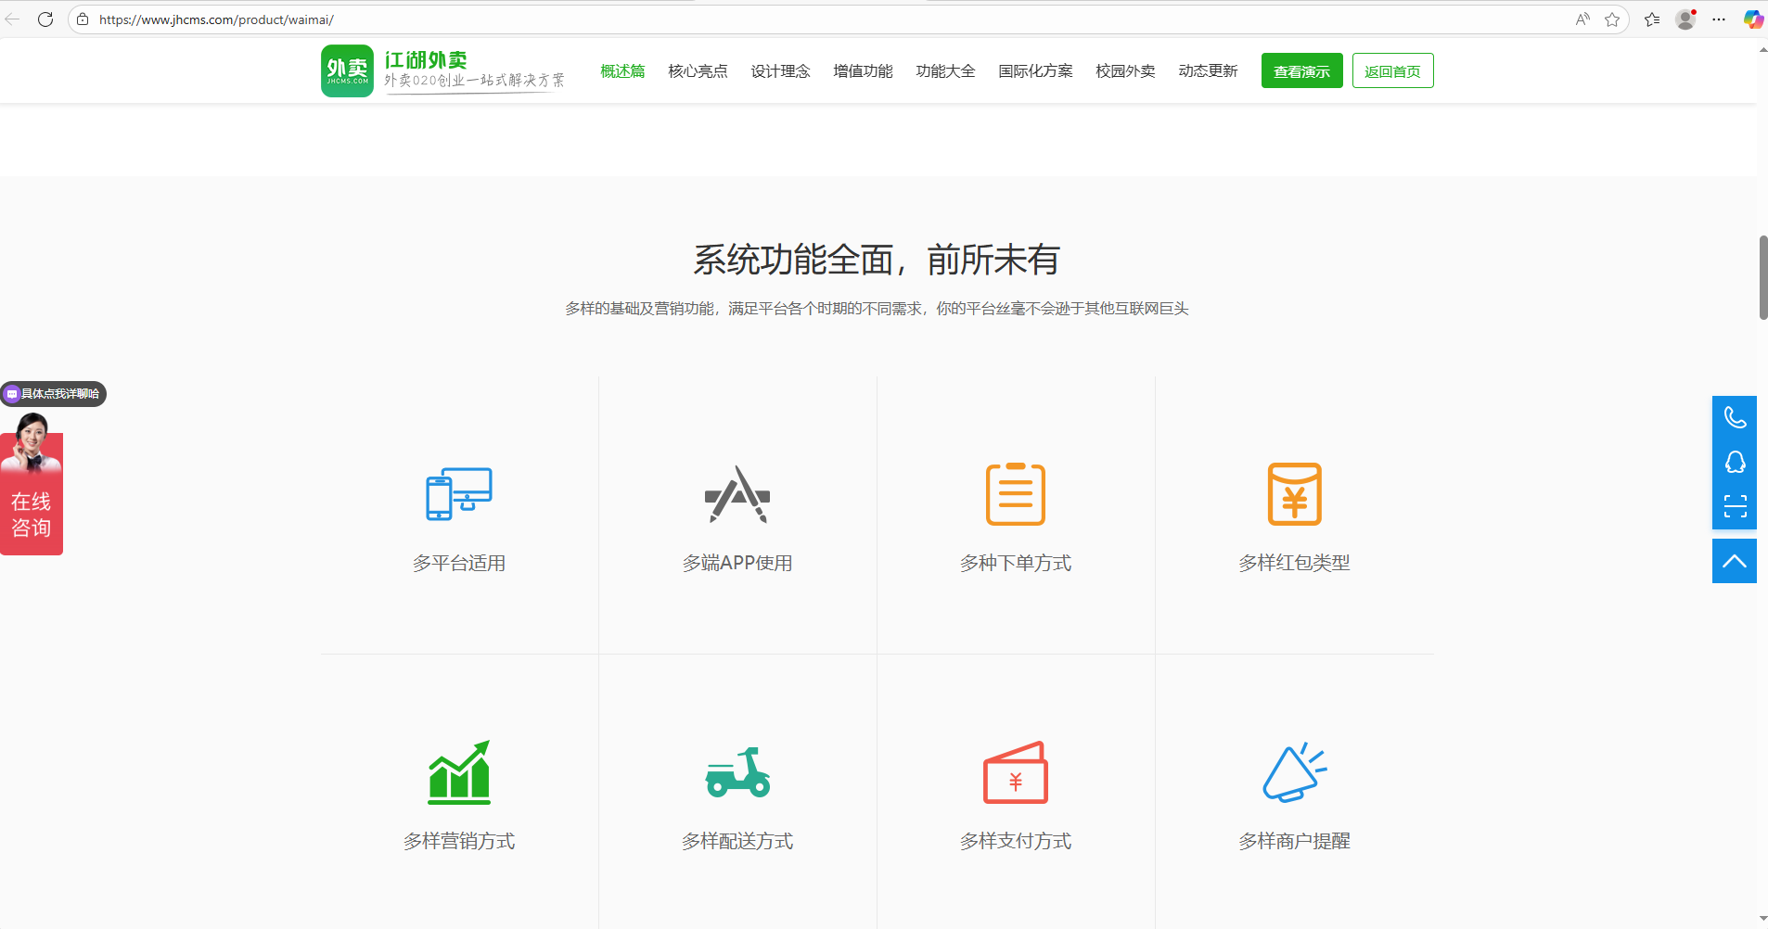1768x929 pixels.
Task: Click the red payment wallet icon
Action: (1015, 772)
